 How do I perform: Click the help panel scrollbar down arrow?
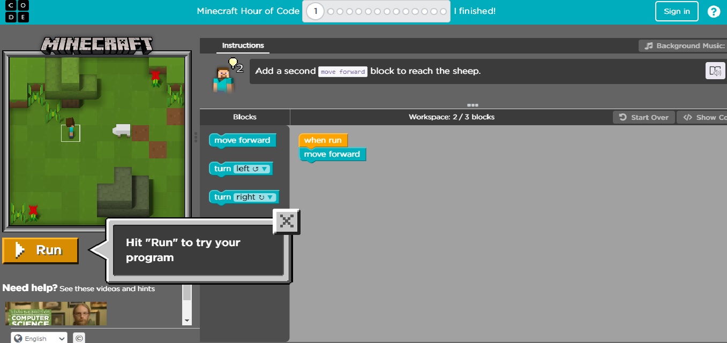[186, 321]
